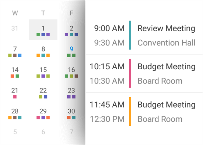Click the orange color bar of 11:45 meeting

[x=130, y=111]
